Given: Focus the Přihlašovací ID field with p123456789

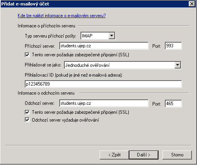Looking at the screenshot, I should (103, 84).
